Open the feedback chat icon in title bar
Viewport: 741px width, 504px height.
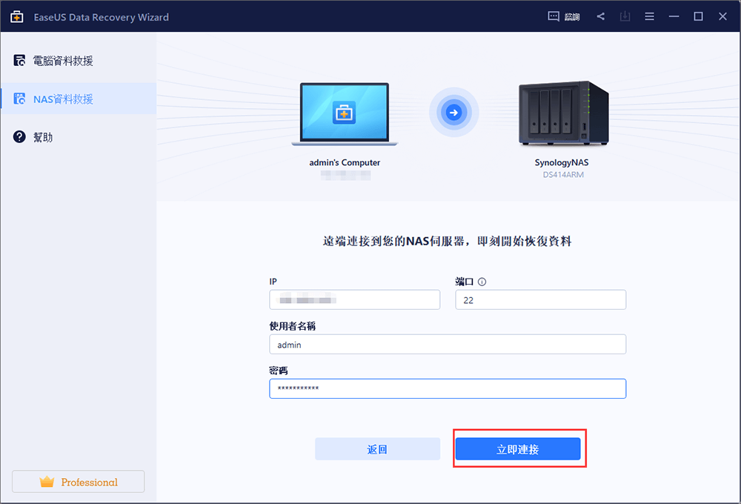pyautogui.click(x=554, y=16)
